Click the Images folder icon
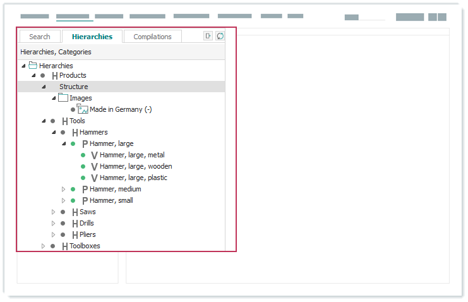 (63, 98)
